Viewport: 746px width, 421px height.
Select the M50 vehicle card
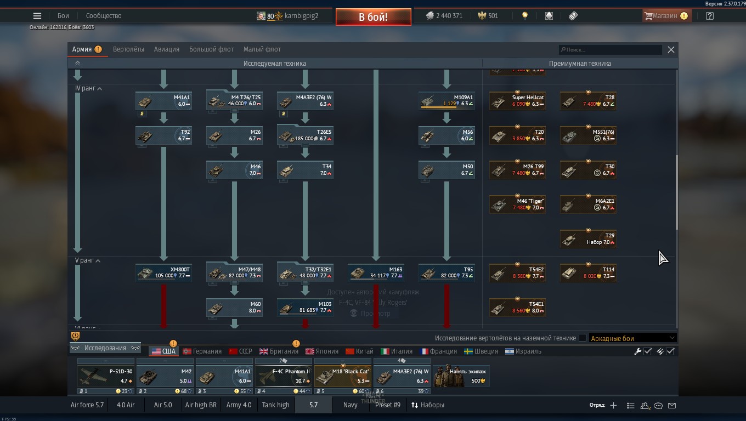point(447,170)
